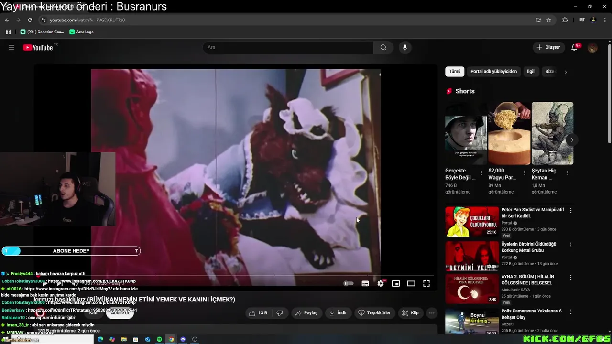
Task: Switch to theater mode view
Action: click(x=411, y=283)
